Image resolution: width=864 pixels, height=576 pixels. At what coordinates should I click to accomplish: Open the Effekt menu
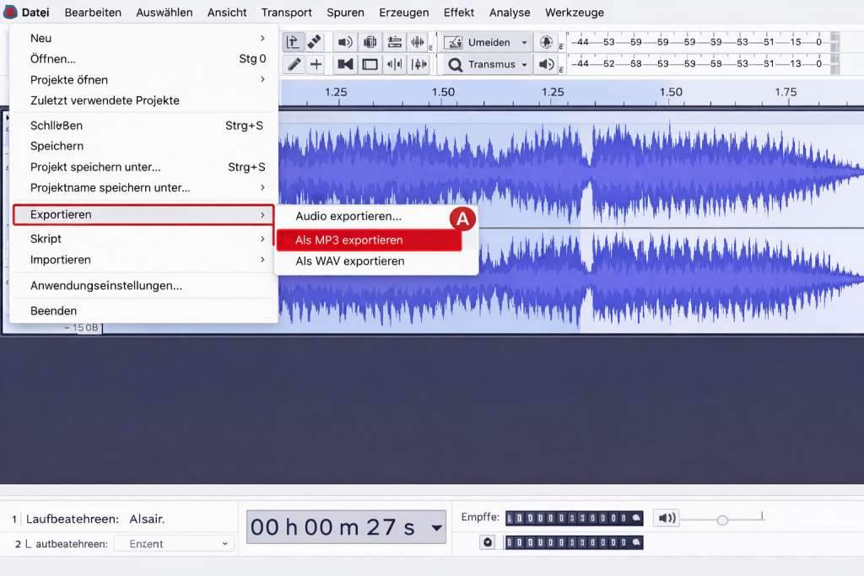[x=458, y=12]
